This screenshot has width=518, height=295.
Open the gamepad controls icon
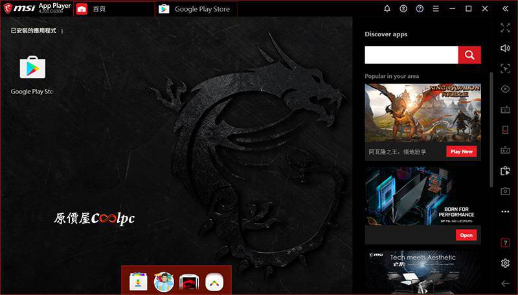505,150
